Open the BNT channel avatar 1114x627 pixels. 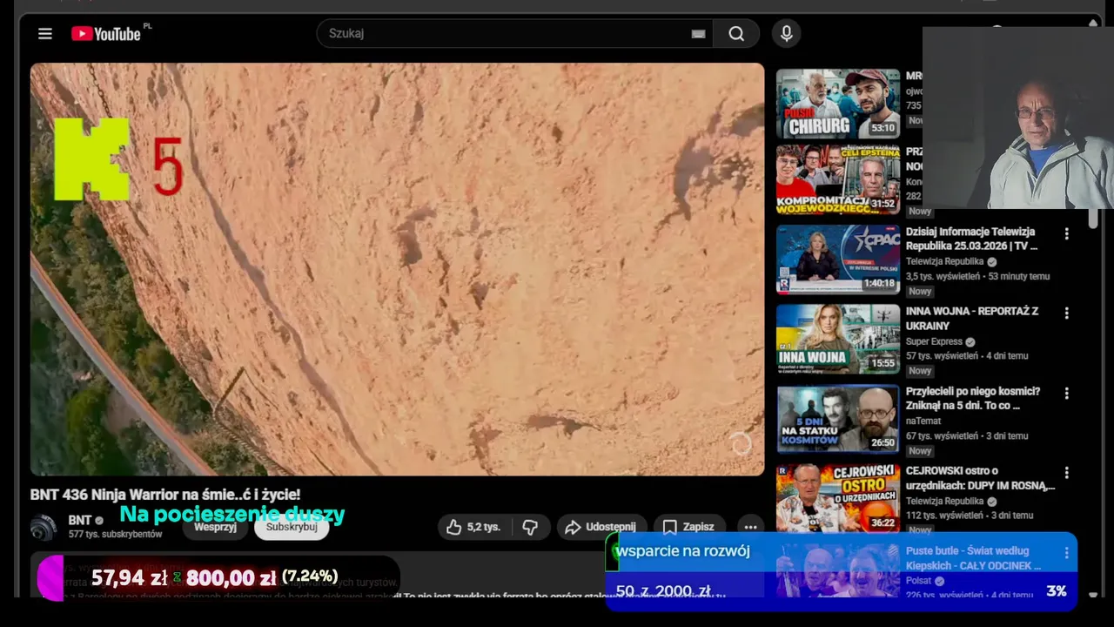pyautogui.click(x=44, y=527)
